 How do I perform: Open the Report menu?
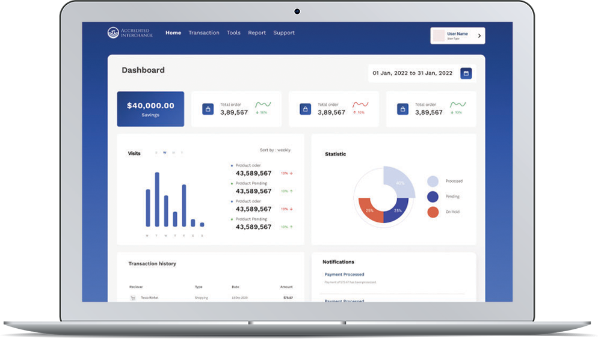(x=257, y=32)
